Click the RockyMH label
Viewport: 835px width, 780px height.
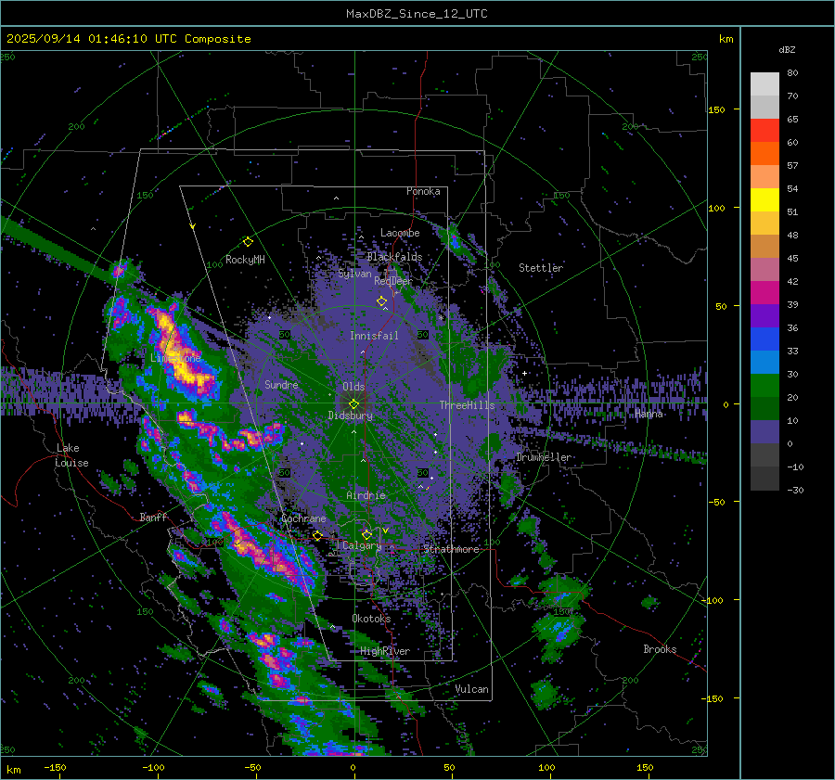[245, 260]
